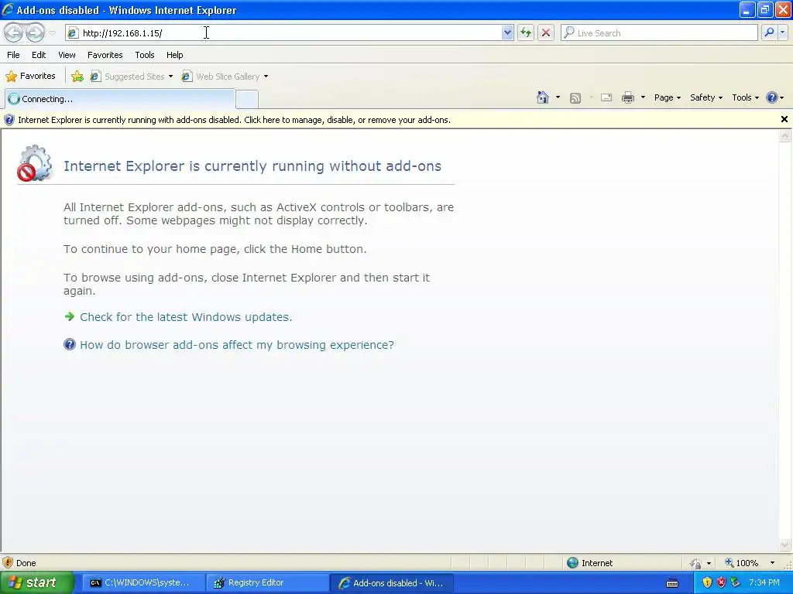Open the Help menu
Image resolution: width=793 pixels, height=594 pixels.
coord(175,55)
